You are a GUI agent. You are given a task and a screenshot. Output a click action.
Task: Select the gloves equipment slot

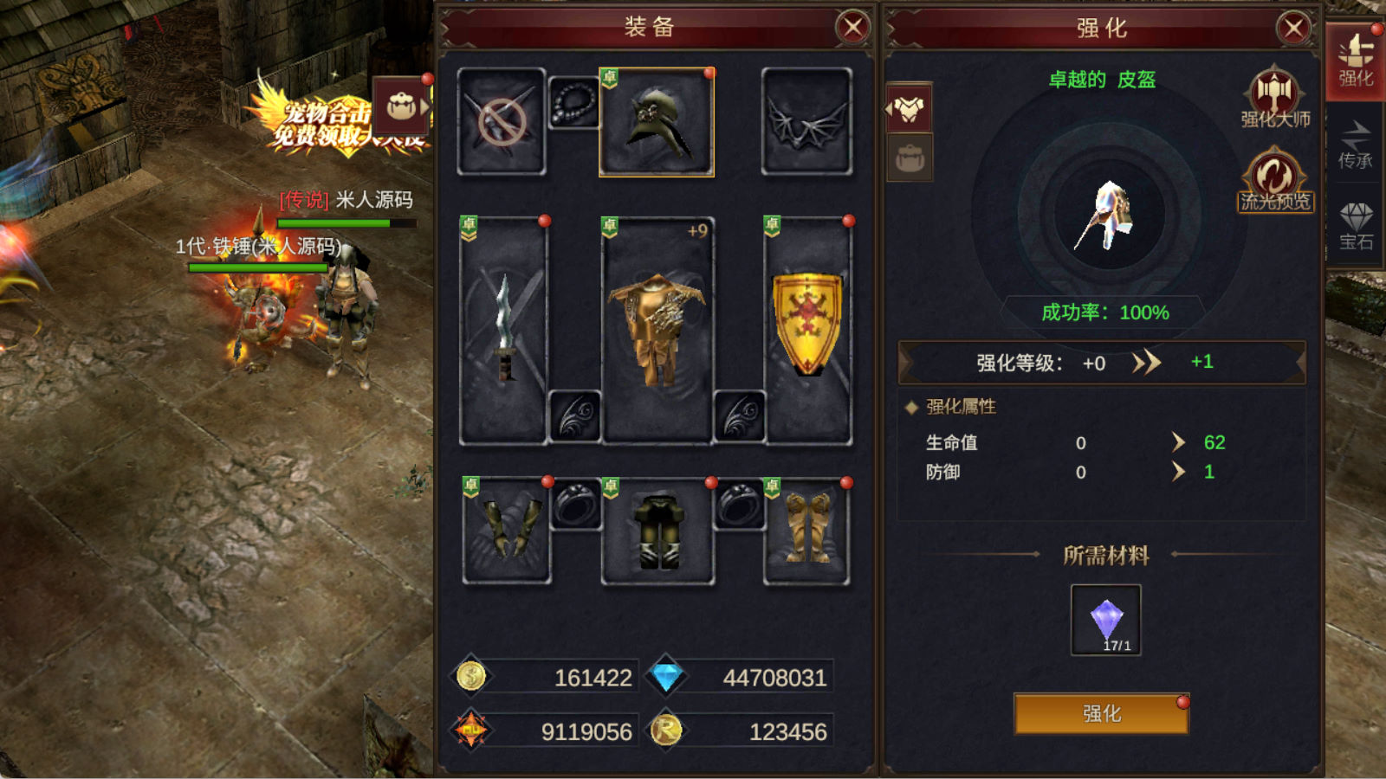tap(507, 530)
